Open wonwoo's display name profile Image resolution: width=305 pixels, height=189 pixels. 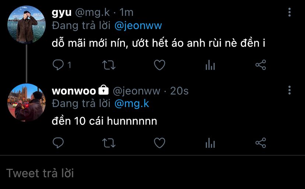pyautogui.click(x=74, y=90)
